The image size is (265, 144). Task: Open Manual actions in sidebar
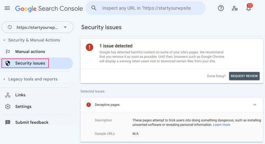30,52
